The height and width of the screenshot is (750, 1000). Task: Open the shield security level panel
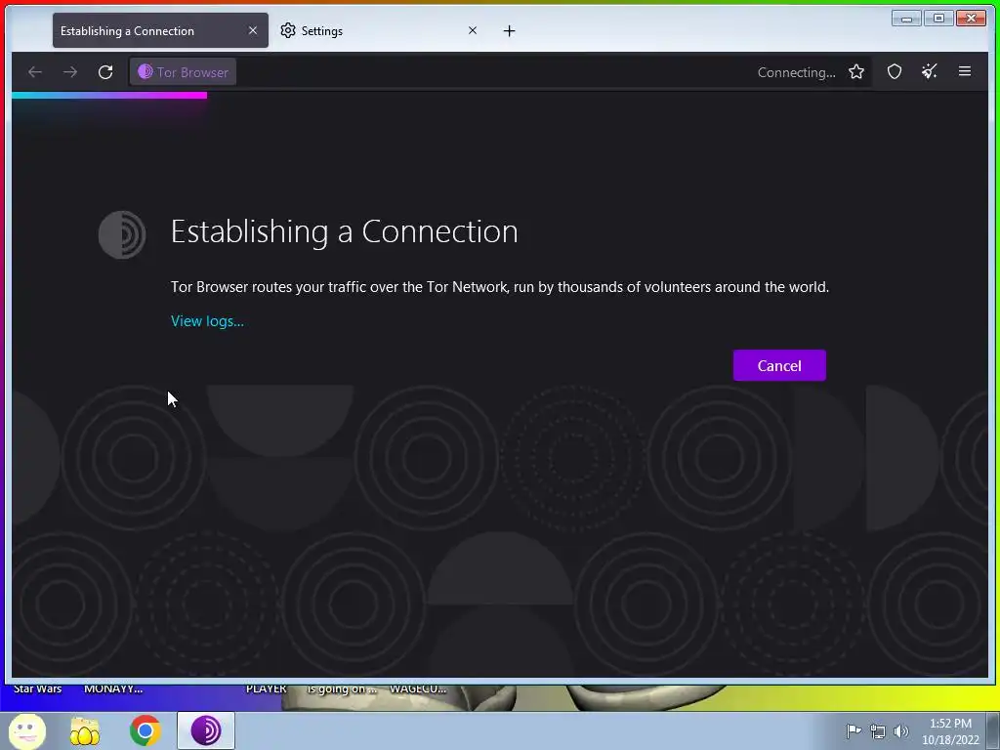pyautogui.click(x=895, y=72)
